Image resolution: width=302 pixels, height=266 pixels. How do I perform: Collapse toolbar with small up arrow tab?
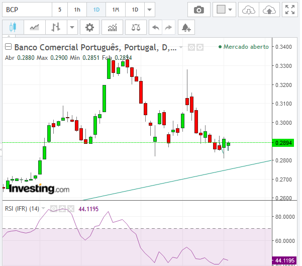pyautogui.click(x=9, y=36)
